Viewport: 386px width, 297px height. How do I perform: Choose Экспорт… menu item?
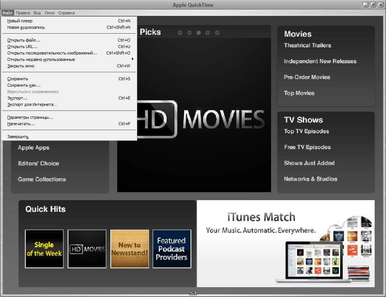click(x=69, y=98)
